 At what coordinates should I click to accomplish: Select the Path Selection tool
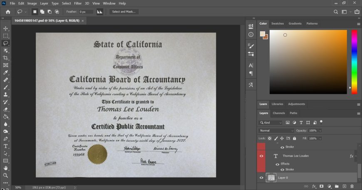click(5, 153)
